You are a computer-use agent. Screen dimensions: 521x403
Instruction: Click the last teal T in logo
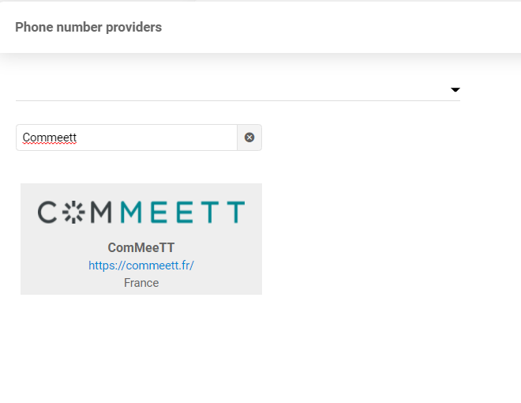click(x=236, y=212)
